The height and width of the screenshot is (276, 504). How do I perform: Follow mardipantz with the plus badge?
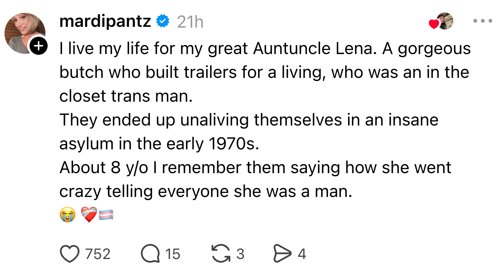39,46
